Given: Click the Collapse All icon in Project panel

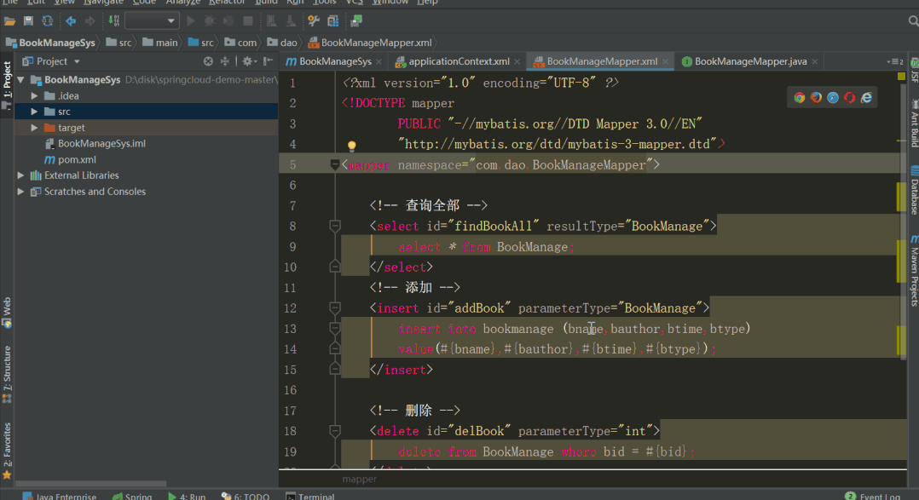Looking at the screenshot, I should (224, 60).
